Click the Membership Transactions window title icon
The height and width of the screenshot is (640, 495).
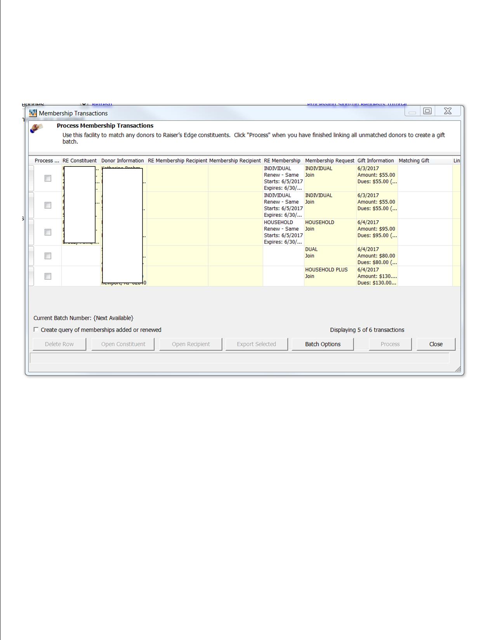click(x=33, y=113)
